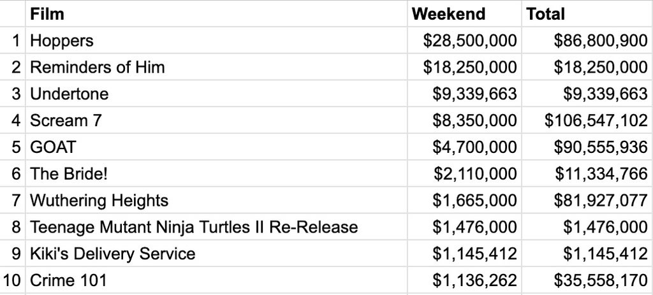This screenshot has height=295, width=653.
Task: Click Hoppers weekend gross $28,500,000
Action: [464, 40]
